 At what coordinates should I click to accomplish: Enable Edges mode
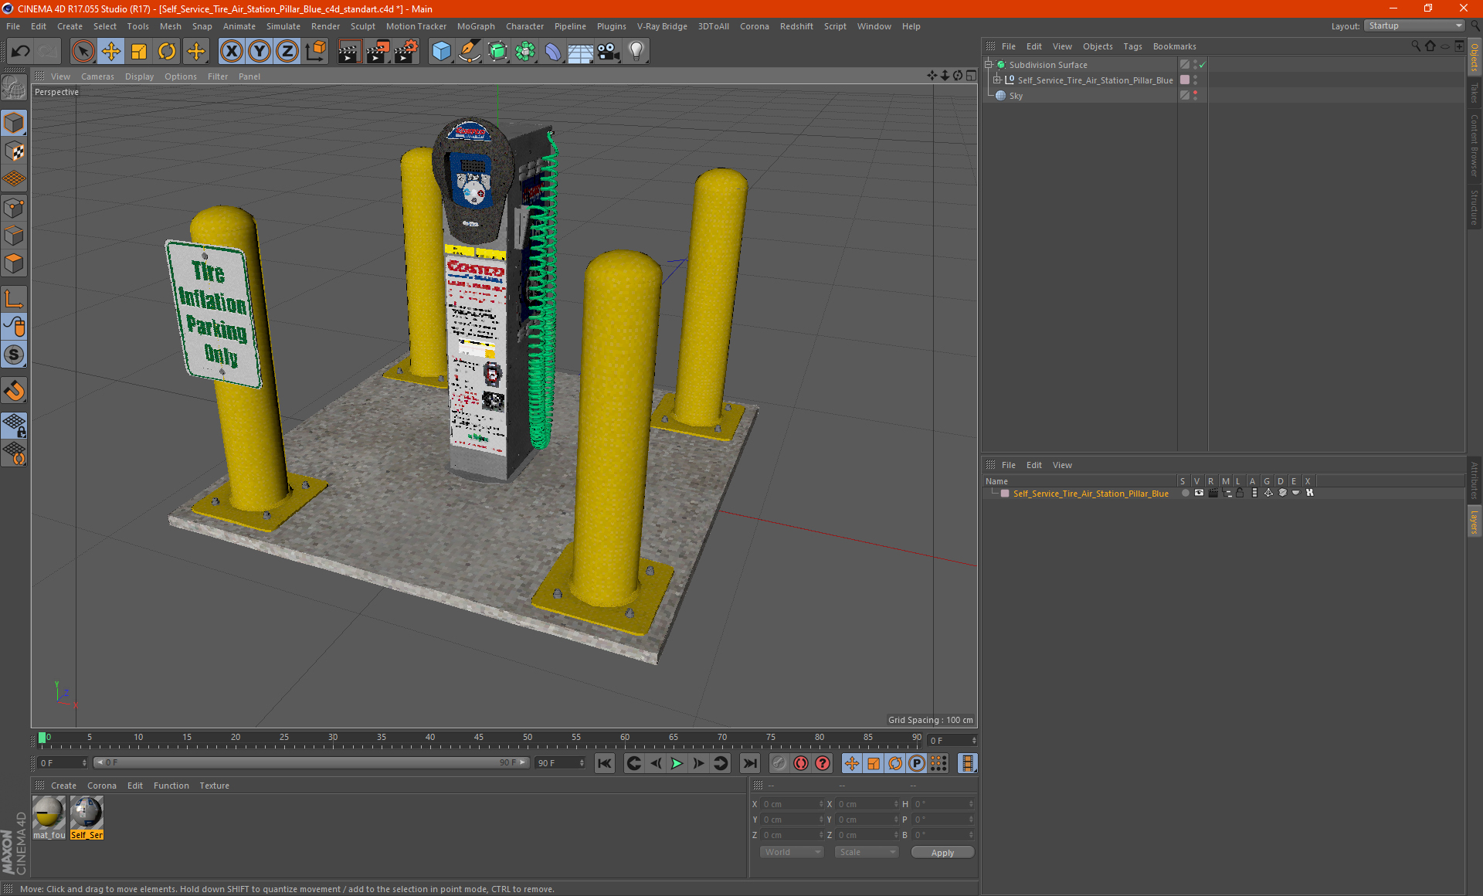(x=14, y=236)
